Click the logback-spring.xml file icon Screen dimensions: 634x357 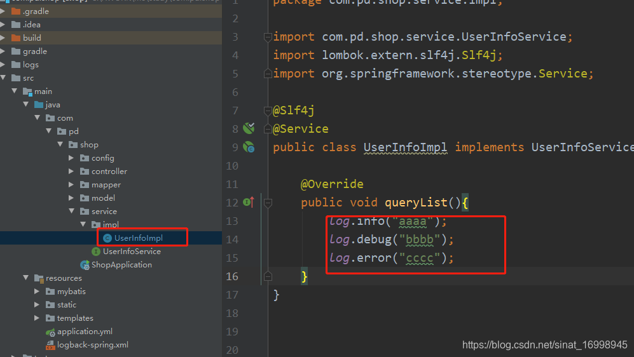[x=50, y=346]
